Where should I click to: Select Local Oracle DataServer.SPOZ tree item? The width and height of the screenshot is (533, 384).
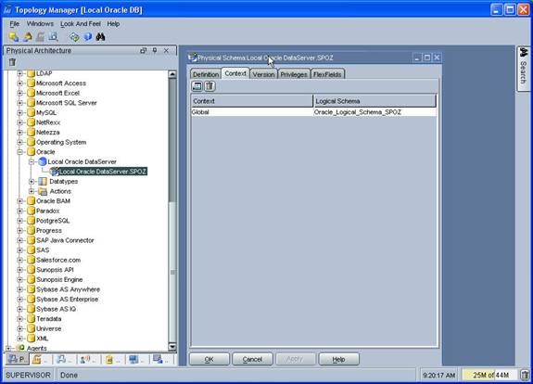(103, 172)
